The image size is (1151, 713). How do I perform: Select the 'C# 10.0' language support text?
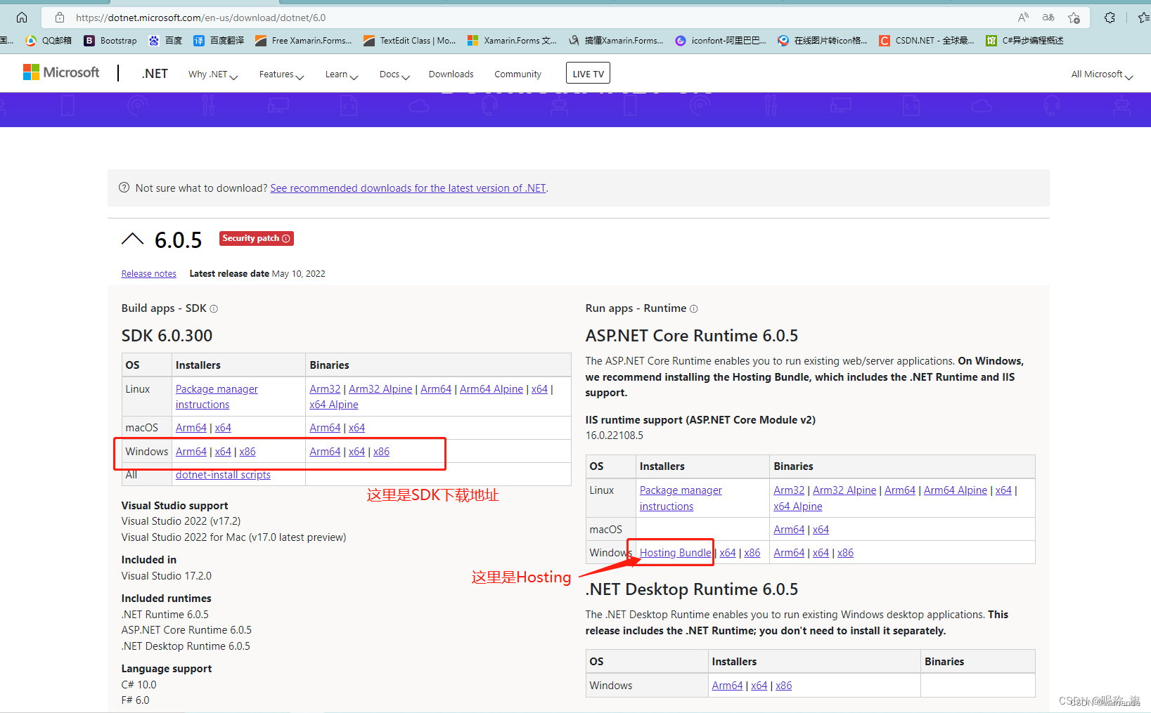tap(139, 685)
